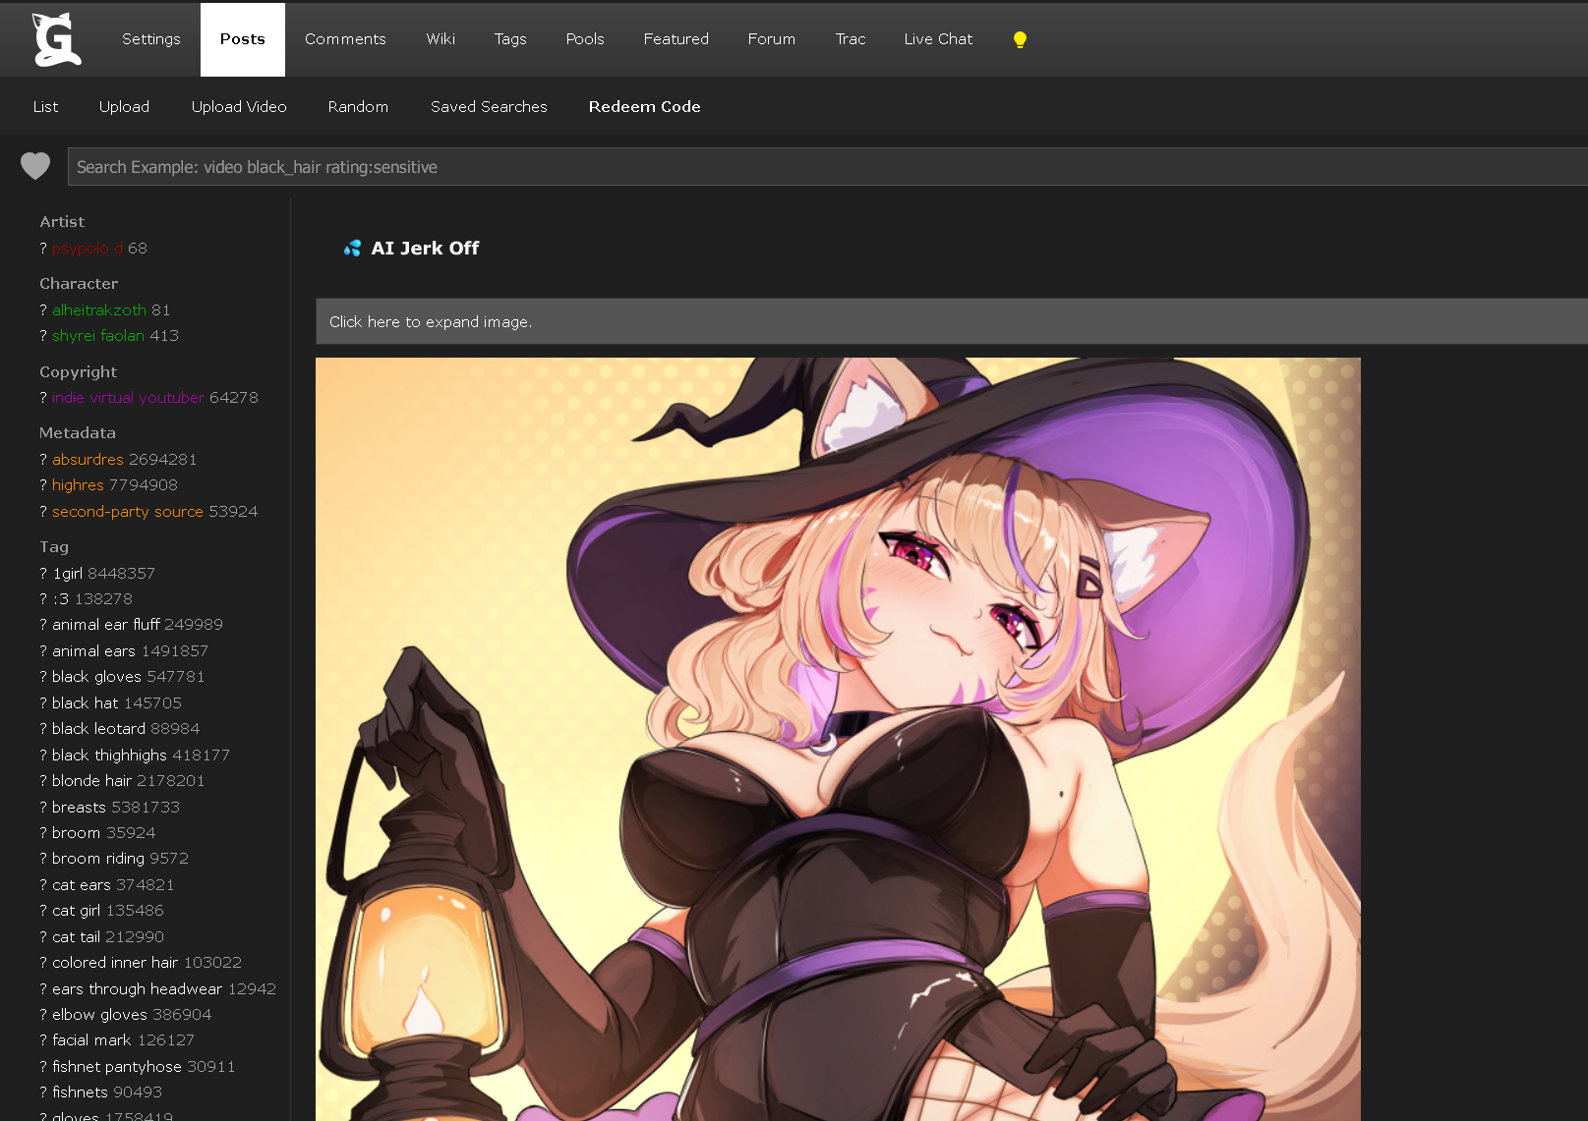Open Live Chat

tap(938, 39)
